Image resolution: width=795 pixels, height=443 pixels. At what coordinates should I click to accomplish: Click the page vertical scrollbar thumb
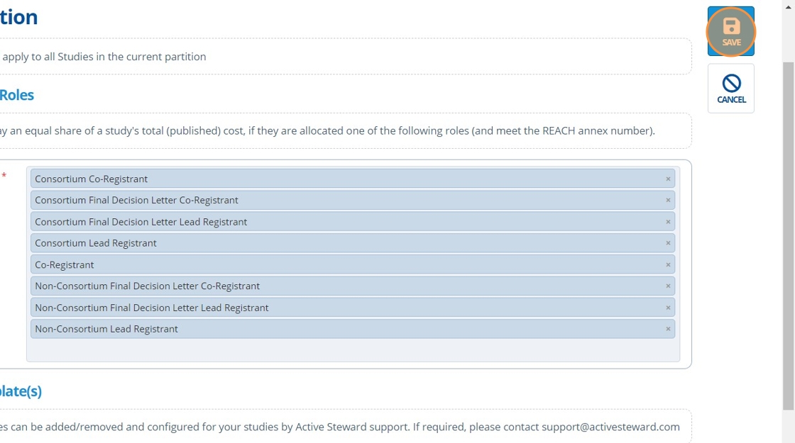pos(788,234)
